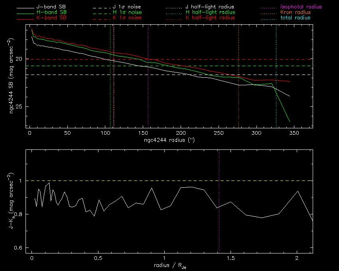Click the 350 tick label on upper x-axis
Image resolution: width=339 pixels, height=271 pixels.
click(294, 133)
